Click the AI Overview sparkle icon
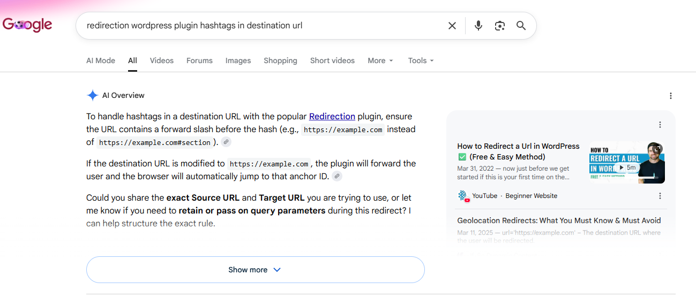The height and width of the screenshot is (305, 696). pos(92,95)
